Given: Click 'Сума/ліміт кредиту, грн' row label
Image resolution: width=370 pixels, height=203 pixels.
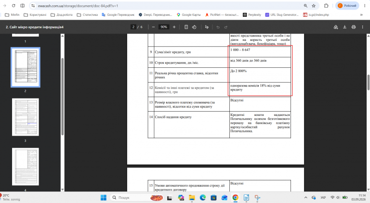Looking at the screenshot, I should pos(173,52).
